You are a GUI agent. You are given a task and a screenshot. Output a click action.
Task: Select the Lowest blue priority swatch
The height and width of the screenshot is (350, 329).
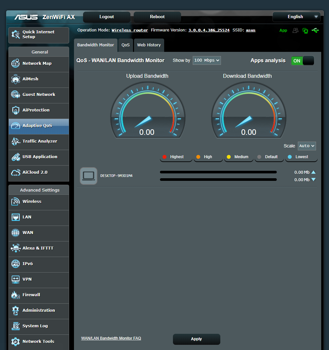290,157
